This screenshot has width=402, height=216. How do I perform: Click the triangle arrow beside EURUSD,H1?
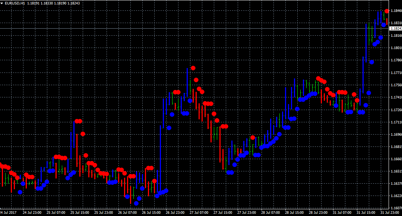pos(3,3)
